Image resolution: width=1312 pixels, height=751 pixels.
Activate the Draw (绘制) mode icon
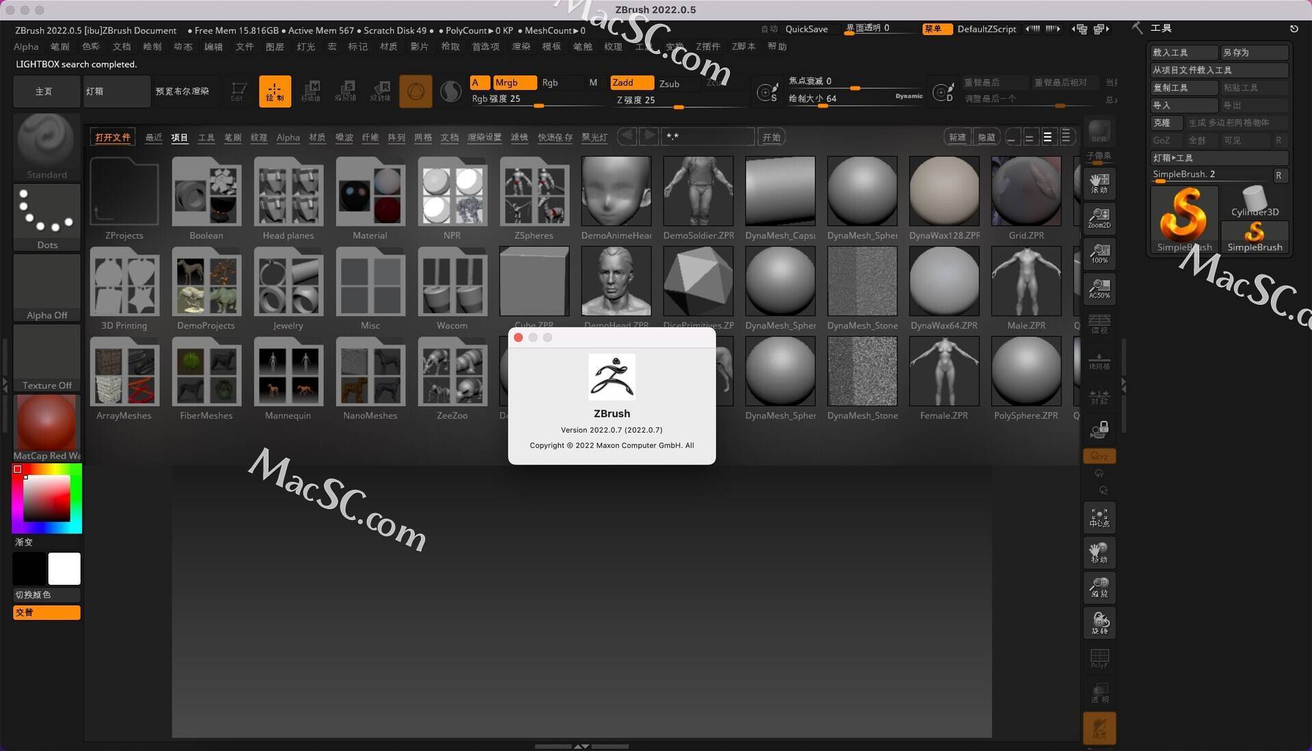point(275,92)
